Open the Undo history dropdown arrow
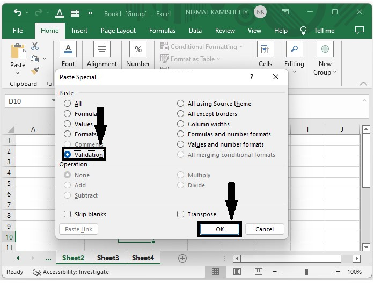This screenshot has height=283, width=374. click(x=27, y=12)
